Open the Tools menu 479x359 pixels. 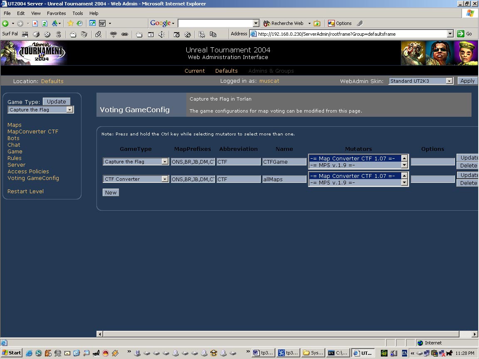tap(78, 13)
